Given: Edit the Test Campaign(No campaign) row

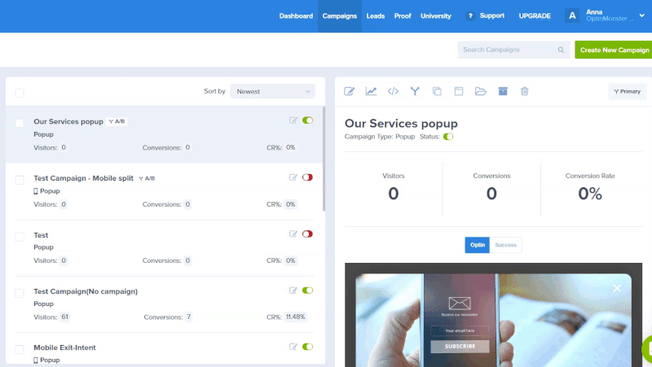Looking at the screenshot, I should pos(293,291).
